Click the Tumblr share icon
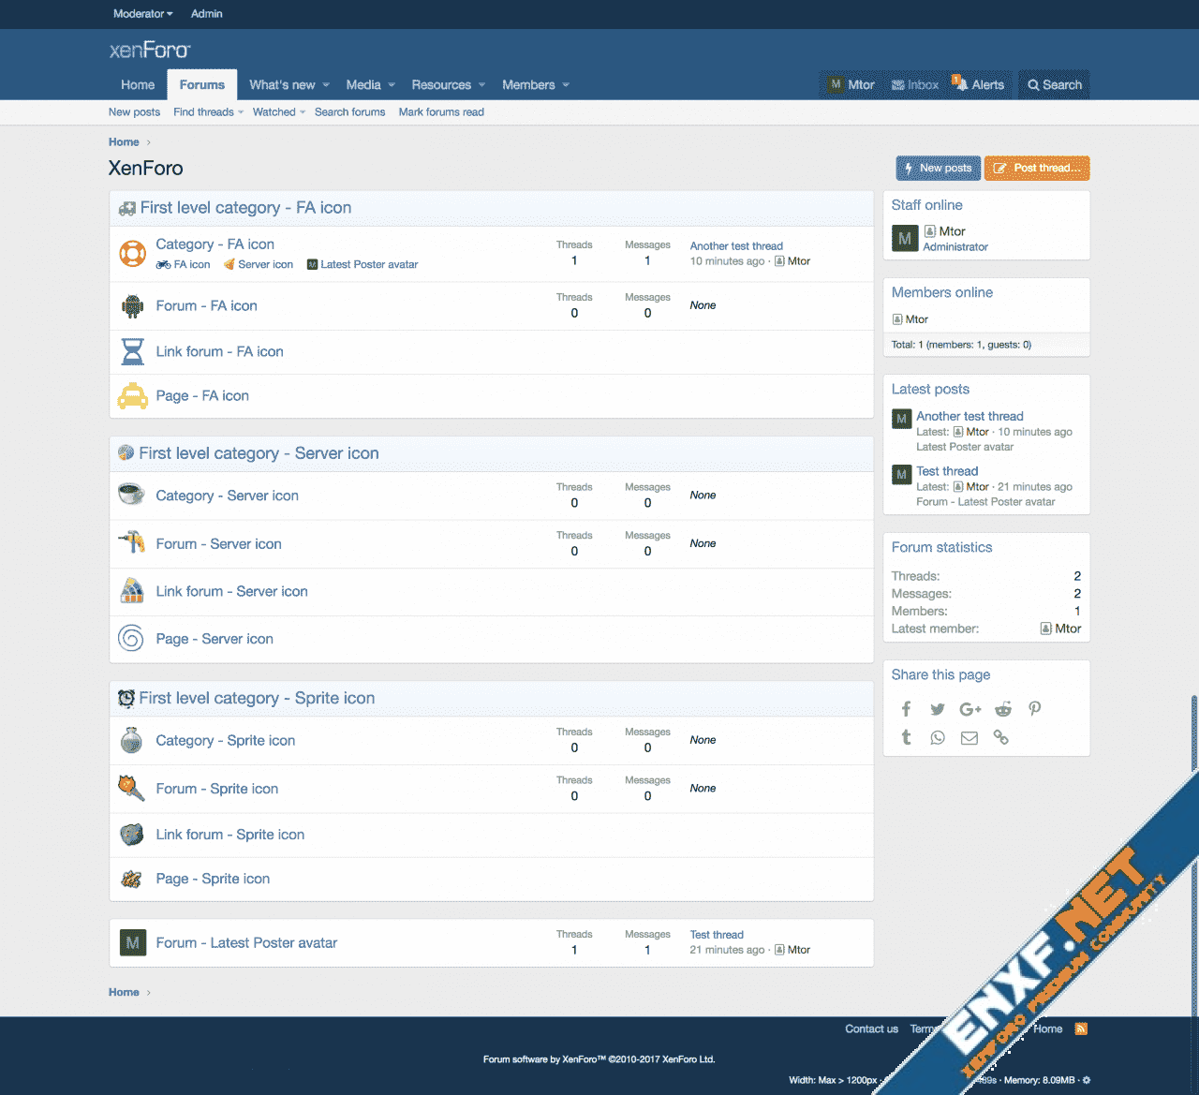Viewport: 1199px width, 1095px height. (906, 738)
